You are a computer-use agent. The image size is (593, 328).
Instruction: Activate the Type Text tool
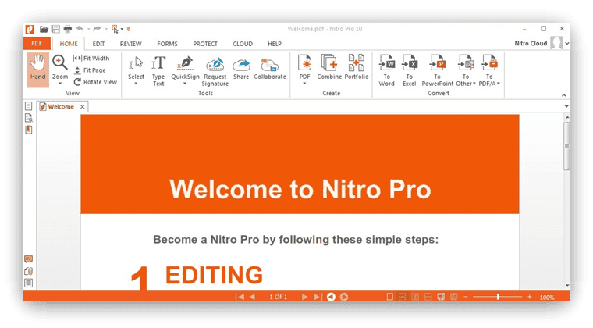[158, 70]
